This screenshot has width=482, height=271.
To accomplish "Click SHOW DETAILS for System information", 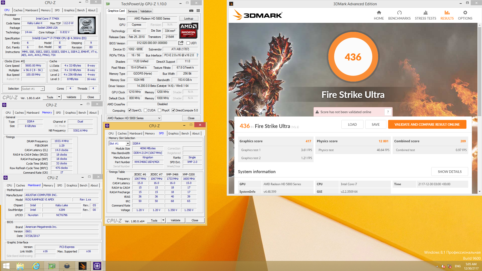I will tap(450, 172).
